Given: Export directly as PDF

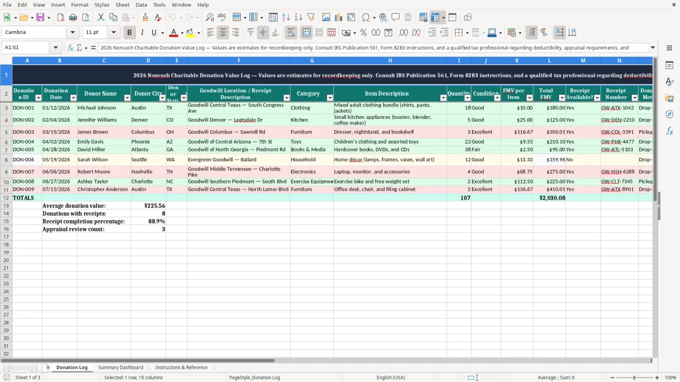Looking at the screenshot, I should click(x=61, y=18).
